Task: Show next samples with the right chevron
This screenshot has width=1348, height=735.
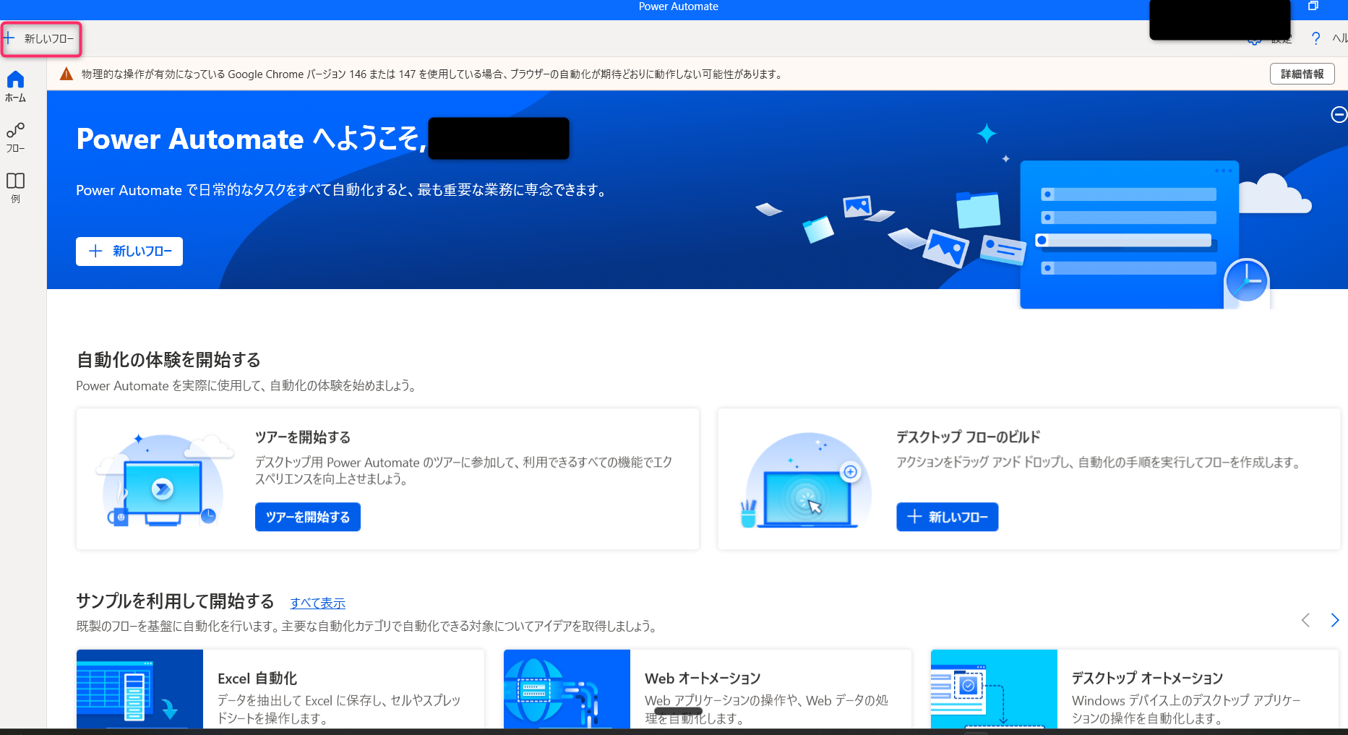Action: pyautogui.click(x=1334, y=620)
